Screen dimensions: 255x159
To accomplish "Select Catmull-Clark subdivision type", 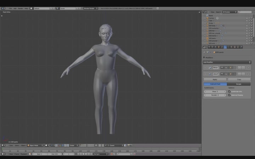I will click(215, 84).
